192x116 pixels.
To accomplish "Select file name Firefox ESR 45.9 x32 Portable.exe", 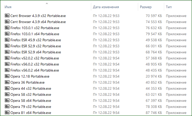I will [36, 40].
